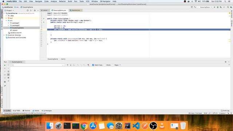Image resolution: width=233 pixels, height=131 pixels.
Task: Open the VCS menu
Action: (88, 1)
